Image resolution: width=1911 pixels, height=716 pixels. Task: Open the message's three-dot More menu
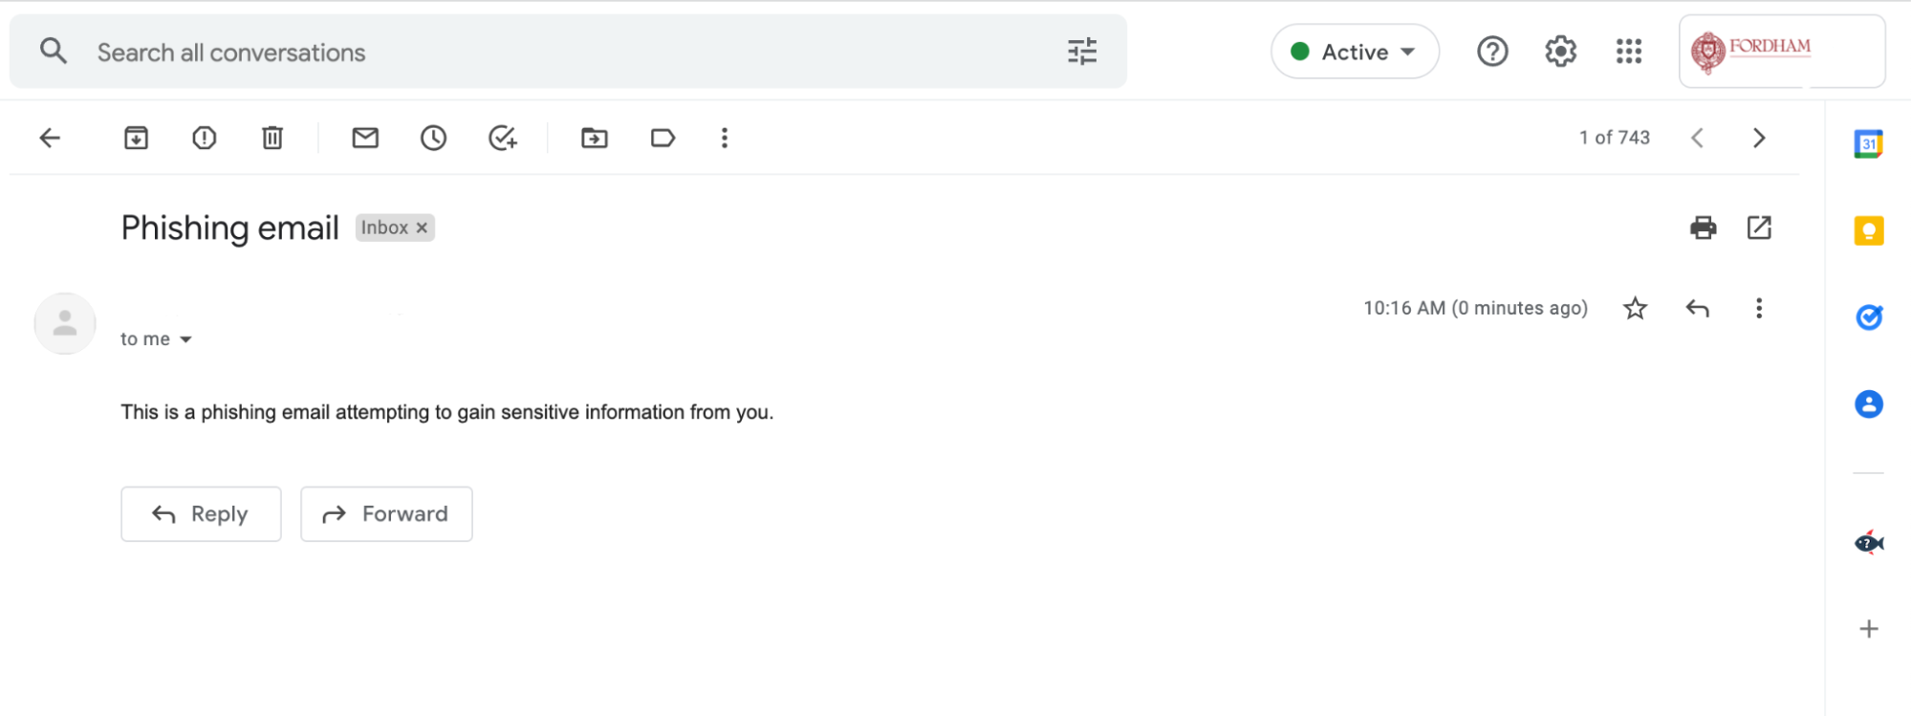click(1759, 308)
